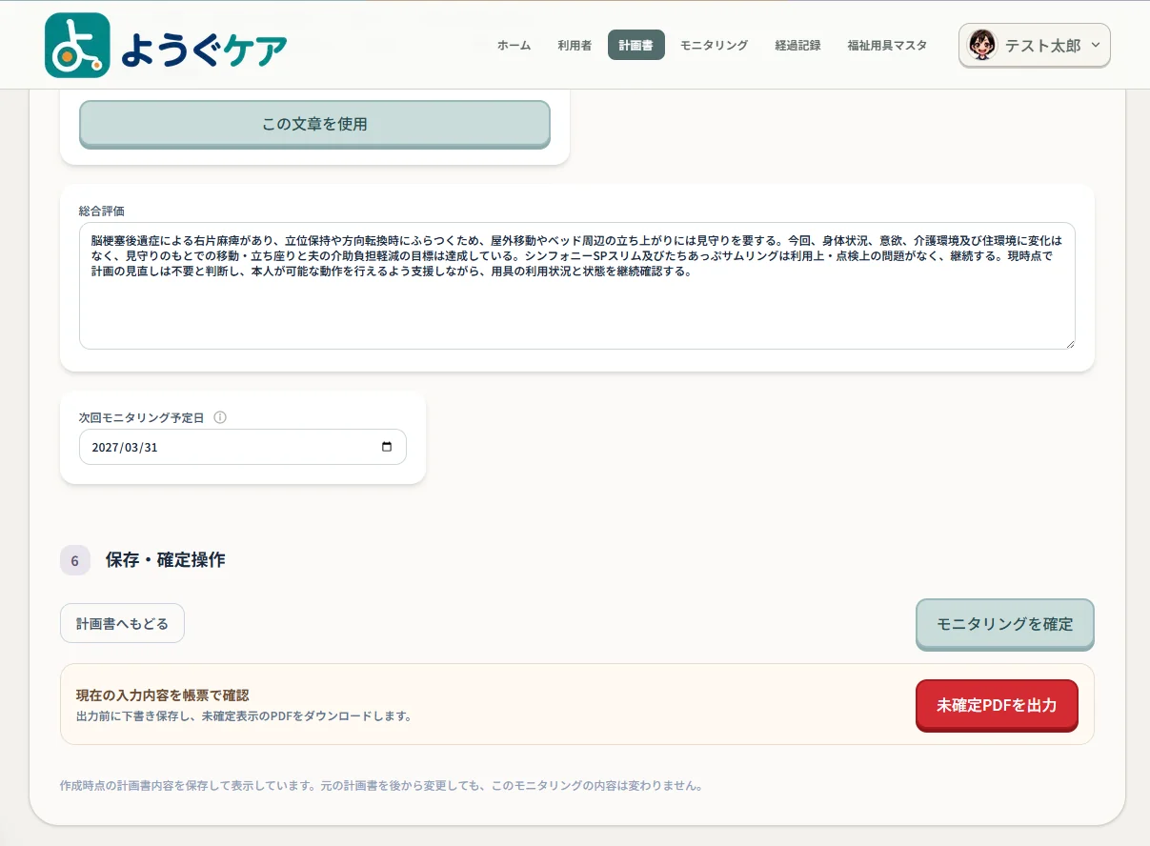
Task: Click the 出力前に下書き保存し description text
Action: point(244,716)
